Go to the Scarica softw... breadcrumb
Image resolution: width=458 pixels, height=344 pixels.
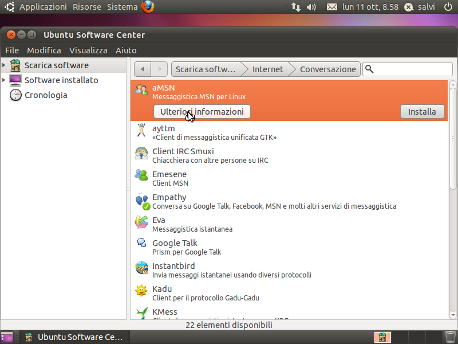pos(206,69)
